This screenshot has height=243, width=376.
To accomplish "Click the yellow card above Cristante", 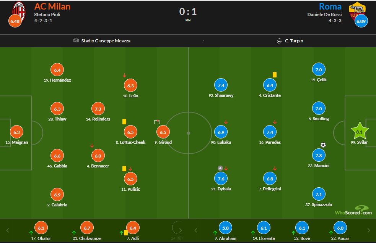I will pyautogui.click(x=274, y=75).
